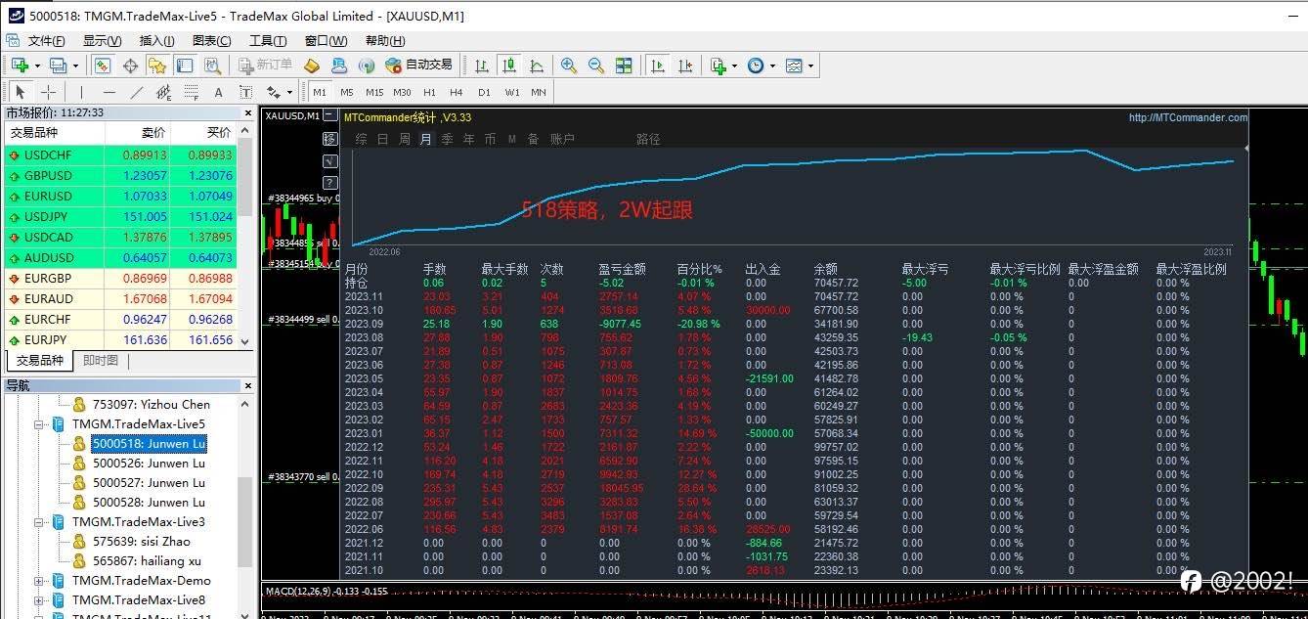The height and width of the screenshot is (619, 1308).
Task: Switch chart to line chart icon
Action: [537, 66]
